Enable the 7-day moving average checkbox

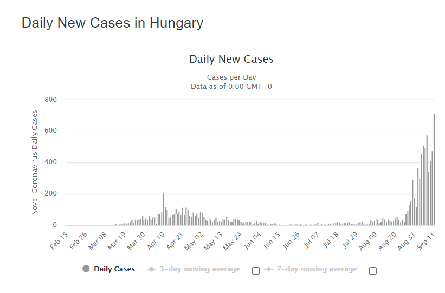pos(373,271)
